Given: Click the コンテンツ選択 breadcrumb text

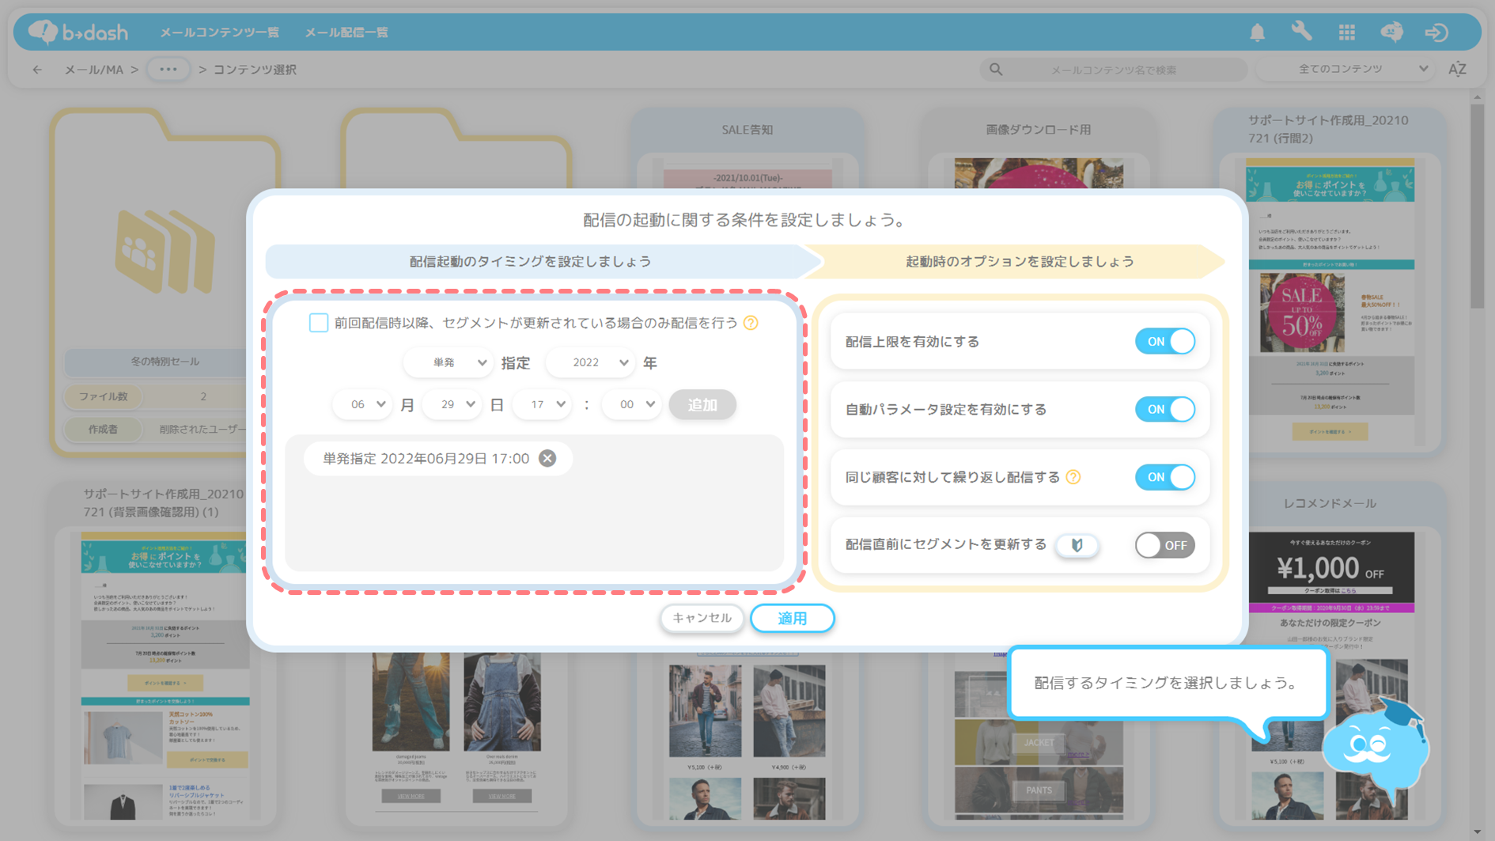Looking at the screenshot, I should pos(255,70).
